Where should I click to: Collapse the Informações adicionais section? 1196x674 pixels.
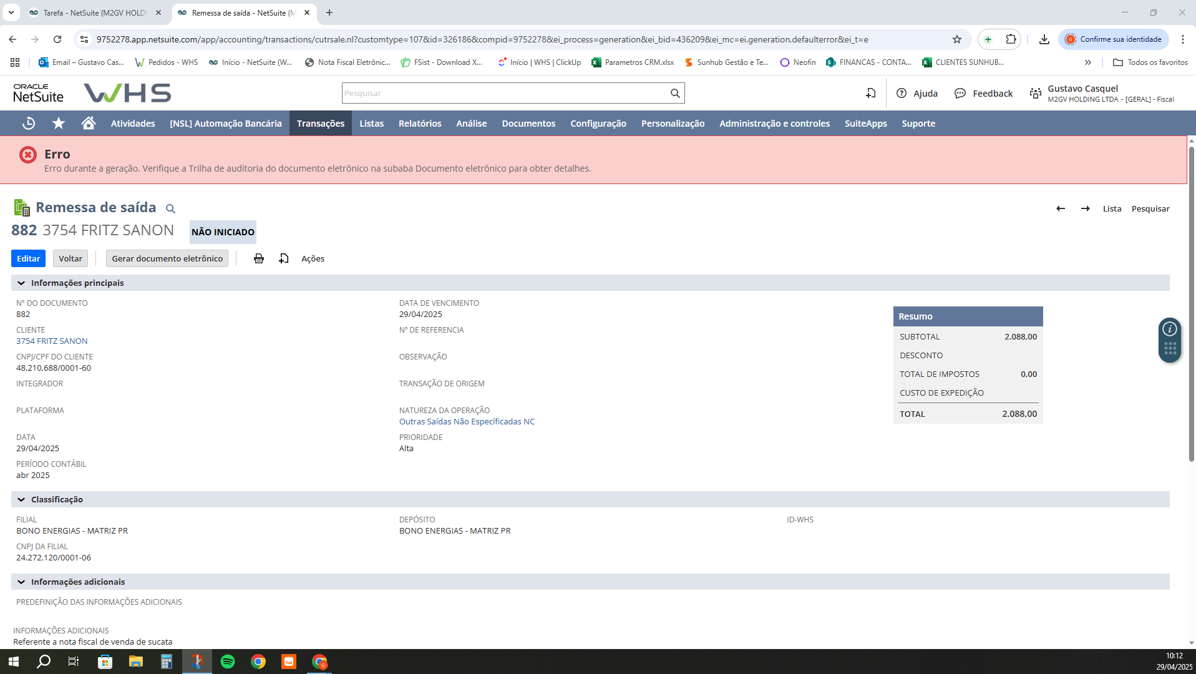(21, 582)
